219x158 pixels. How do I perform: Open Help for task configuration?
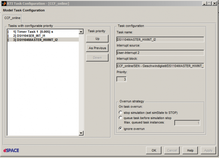pyautogui.click(x=190, y=150)
